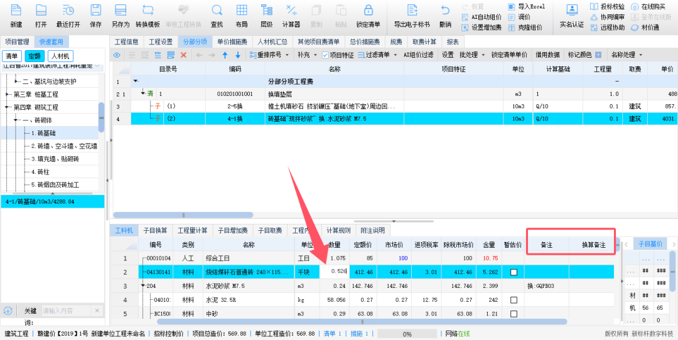Viewport: 678px width, 340px height.
Task: Click the 定额 button in left panel
Action: pos(35,56)
